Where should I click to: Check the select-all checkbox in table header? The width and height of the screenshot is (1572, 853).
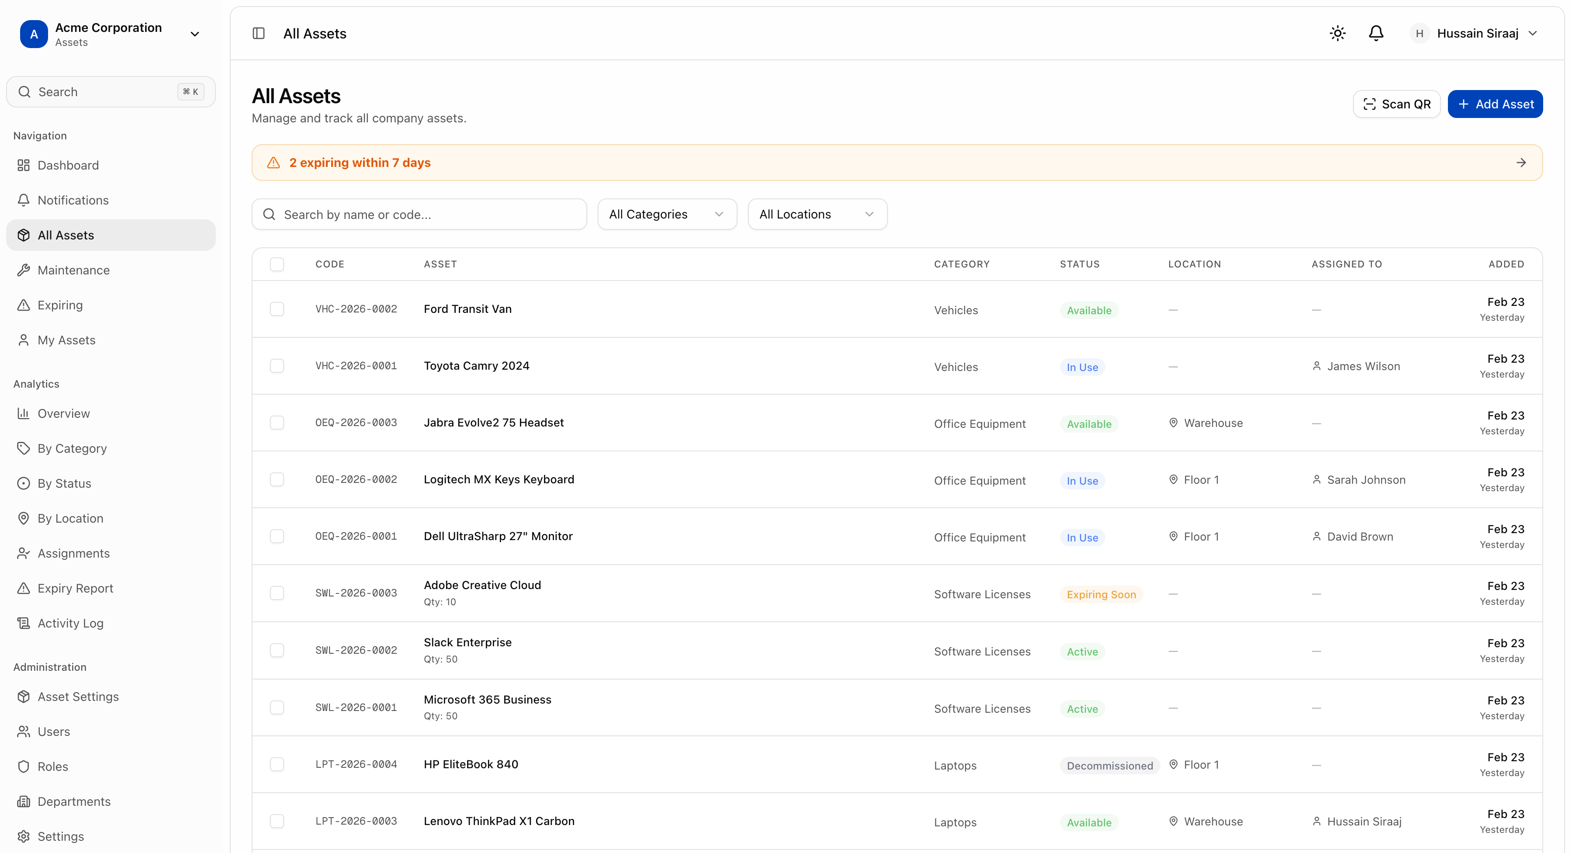(x=277, y=264)
